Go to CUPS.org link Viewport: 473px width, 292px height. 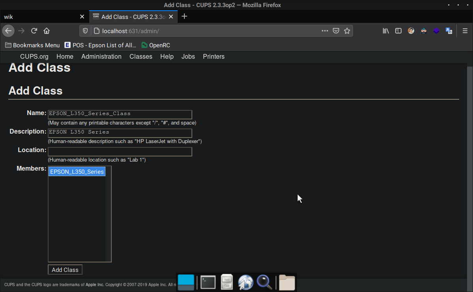pos(34,57)
